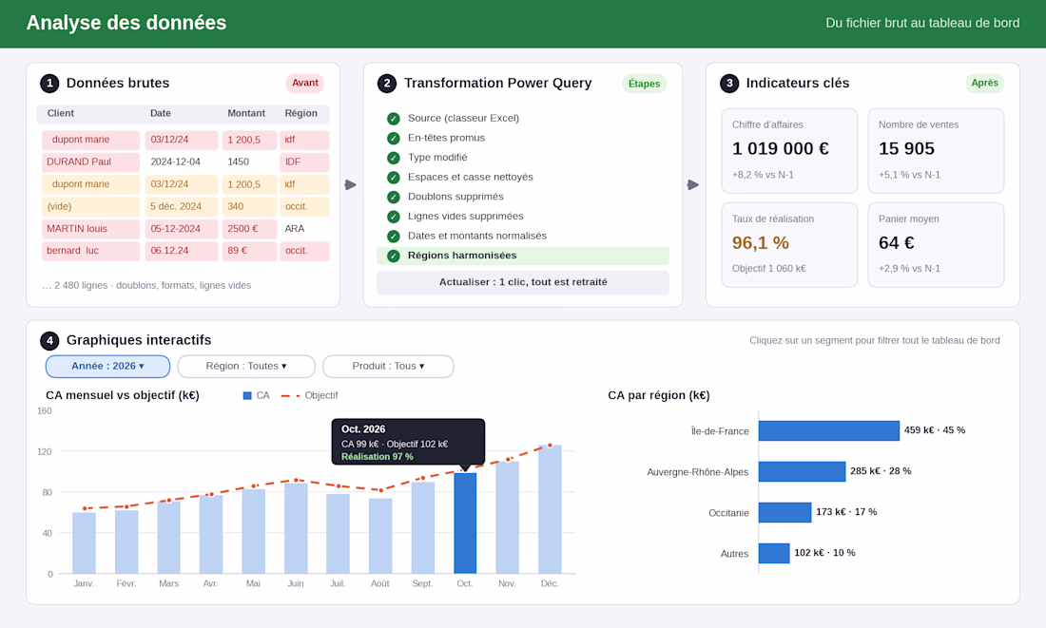1046x628 pixels.
Task: Click arrow between raw data and Power Query
Action: click(x=351, y=184)
